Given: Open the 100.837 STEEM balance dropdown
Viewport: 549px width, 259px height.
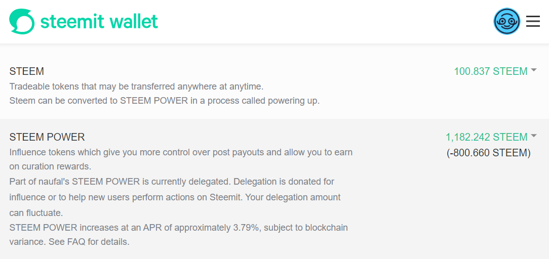Looking at the screenshot, I should click(x=495, y=71).
